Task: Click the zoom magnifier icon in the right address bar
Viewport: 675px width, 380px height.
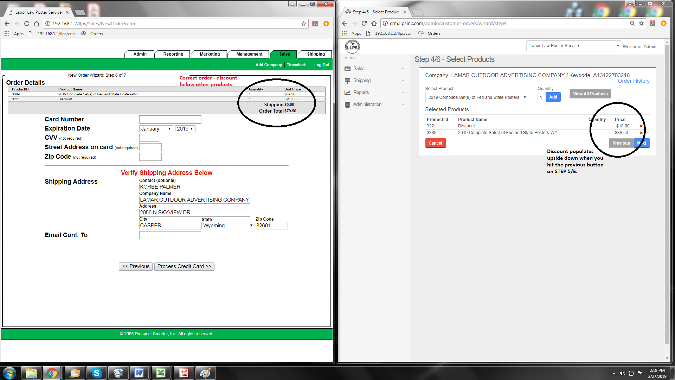Action: tap(632, 23)
